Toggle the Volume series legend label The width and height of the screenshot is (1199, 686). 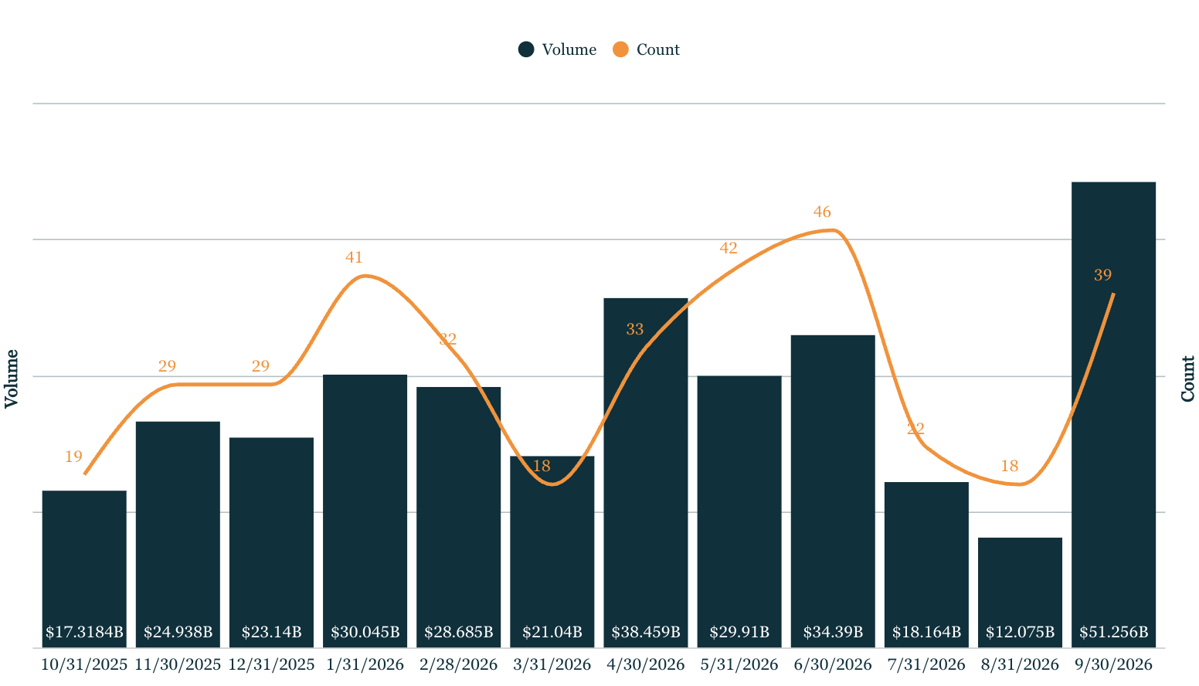pyautogui.click(x=569, y=49)
